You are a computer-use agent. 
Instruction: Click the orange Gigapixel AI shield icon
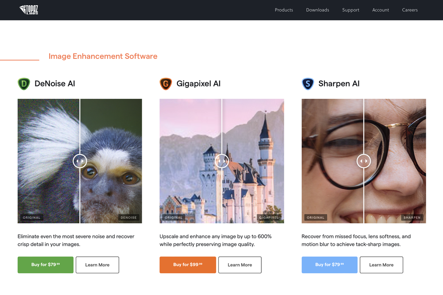[x=166, y=84]
